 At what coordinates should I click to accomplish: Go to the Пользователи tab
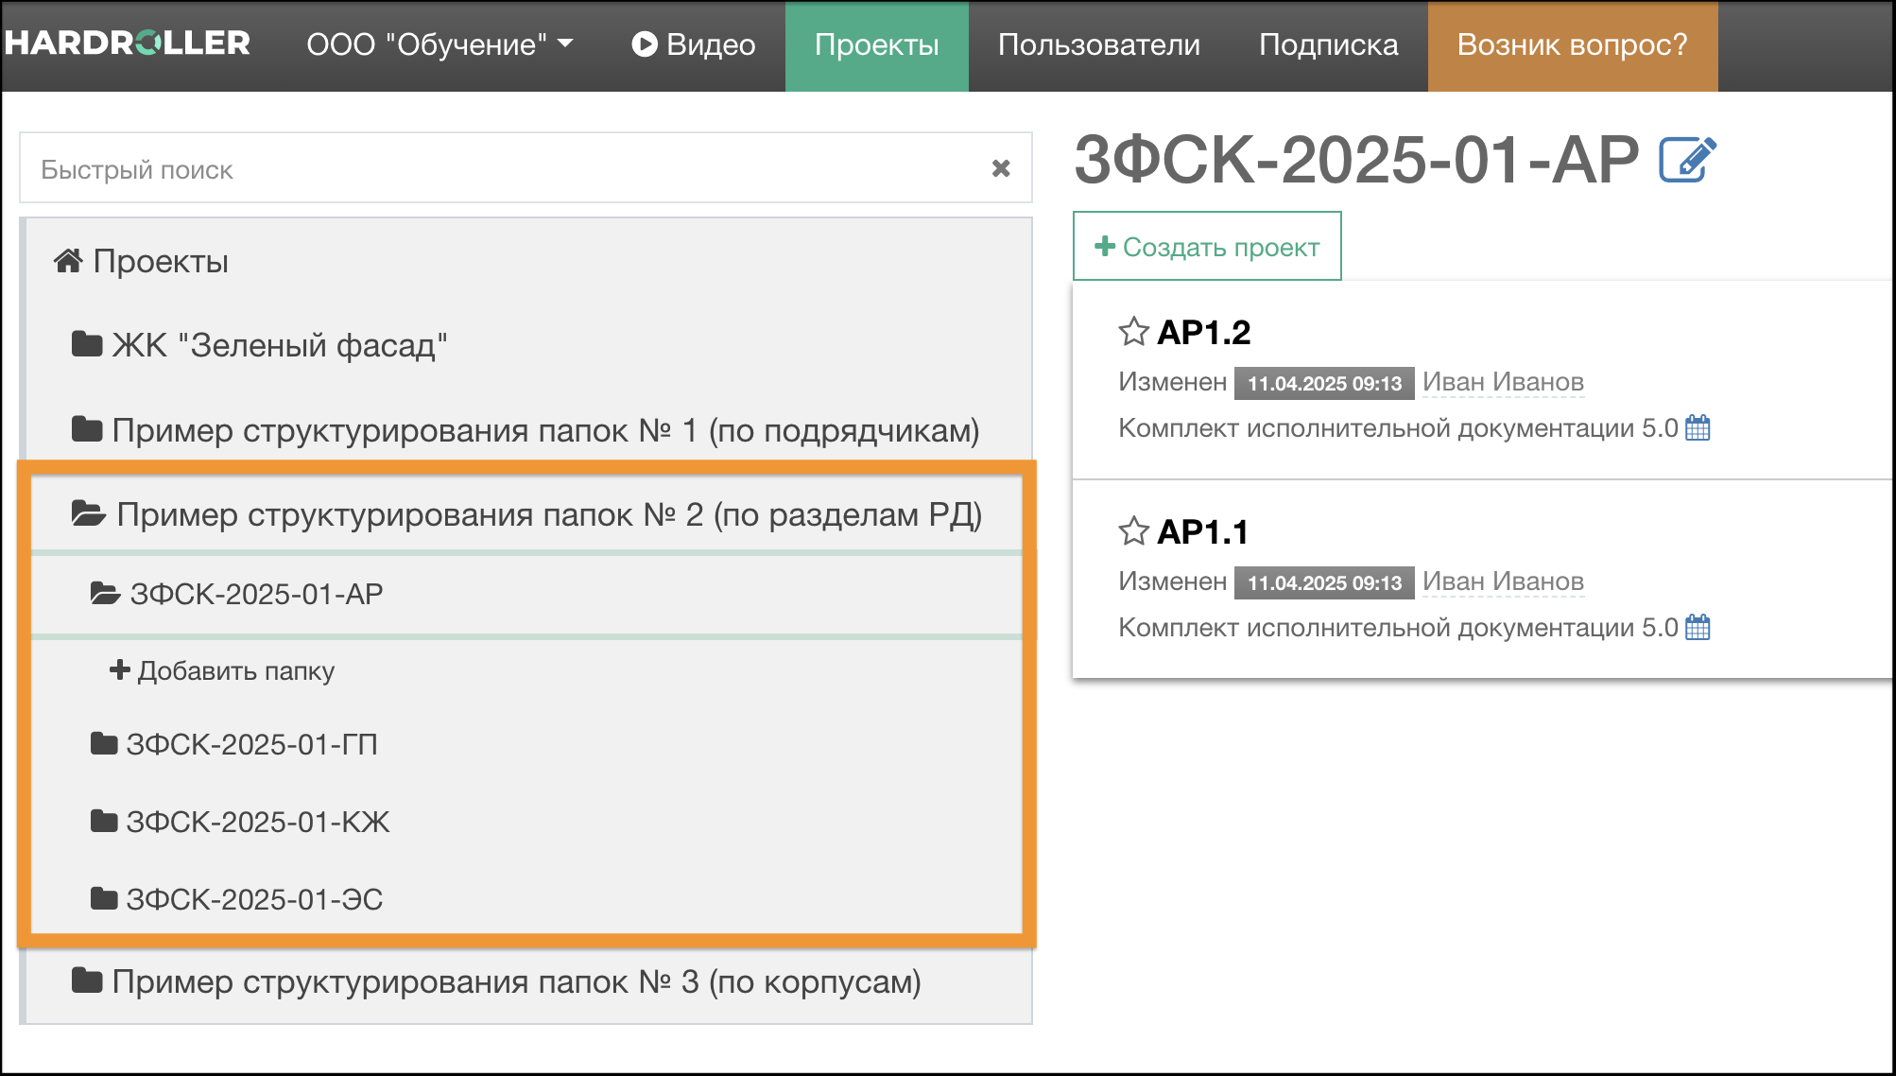[1098, 44]
